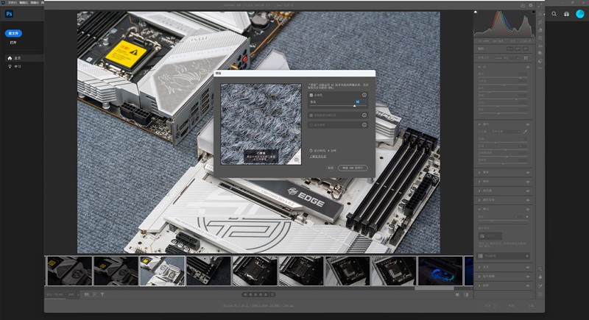589x320 pixels.
Task: Open the account avatar in Photoshop
Action: [x=580, y=14]
